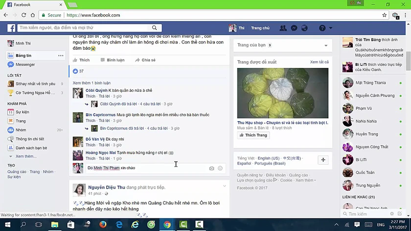
Task: Click Thu Hậu shop page thumbnail
Action: (283, 93)
